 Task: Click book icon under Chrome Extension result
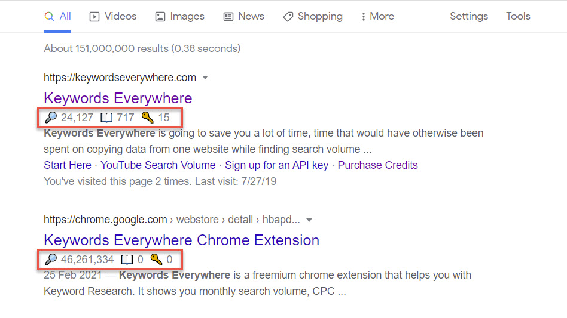pos(127,260)
